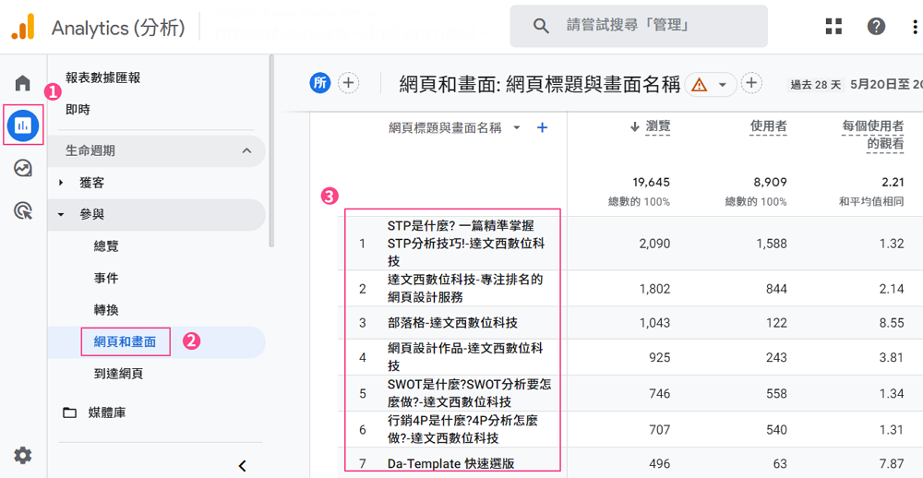Image resolution: width=923 pixels, height=478 pixels.
Task: Open the more options vertical dots
Action: [916, 26]
